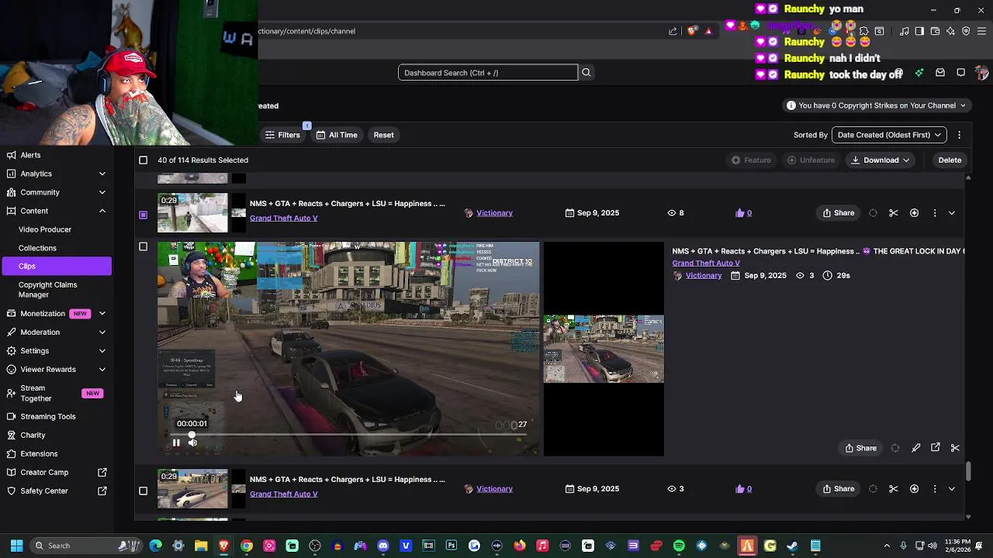Share the expanded clip from the preview panel

860,448
